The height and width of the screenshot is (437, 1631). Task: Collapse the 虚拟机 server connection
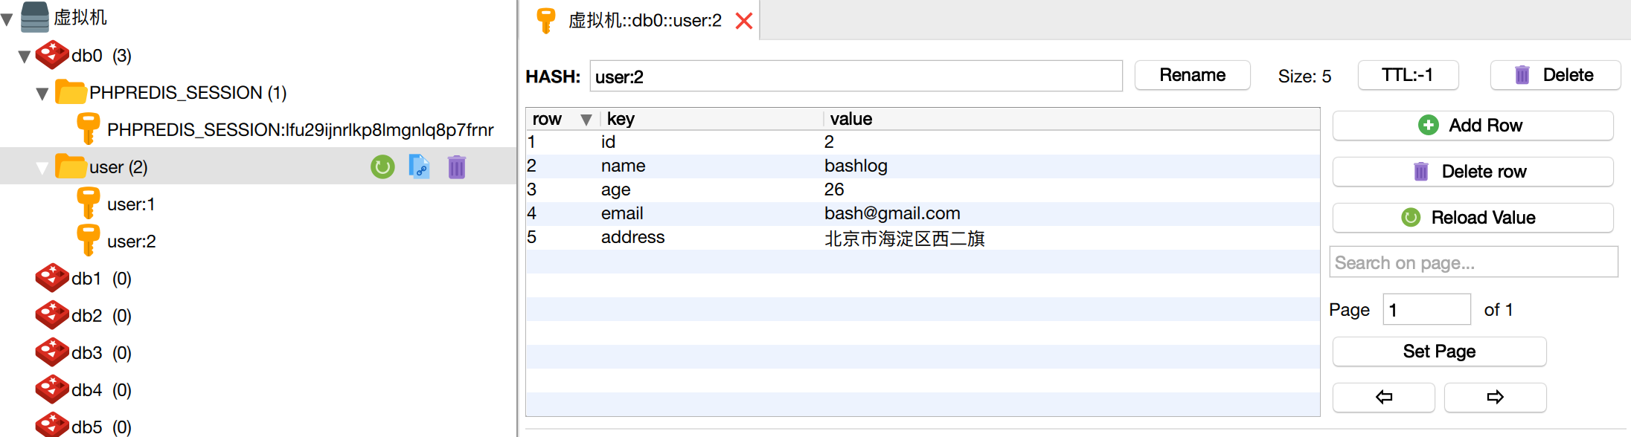(7, 19)
